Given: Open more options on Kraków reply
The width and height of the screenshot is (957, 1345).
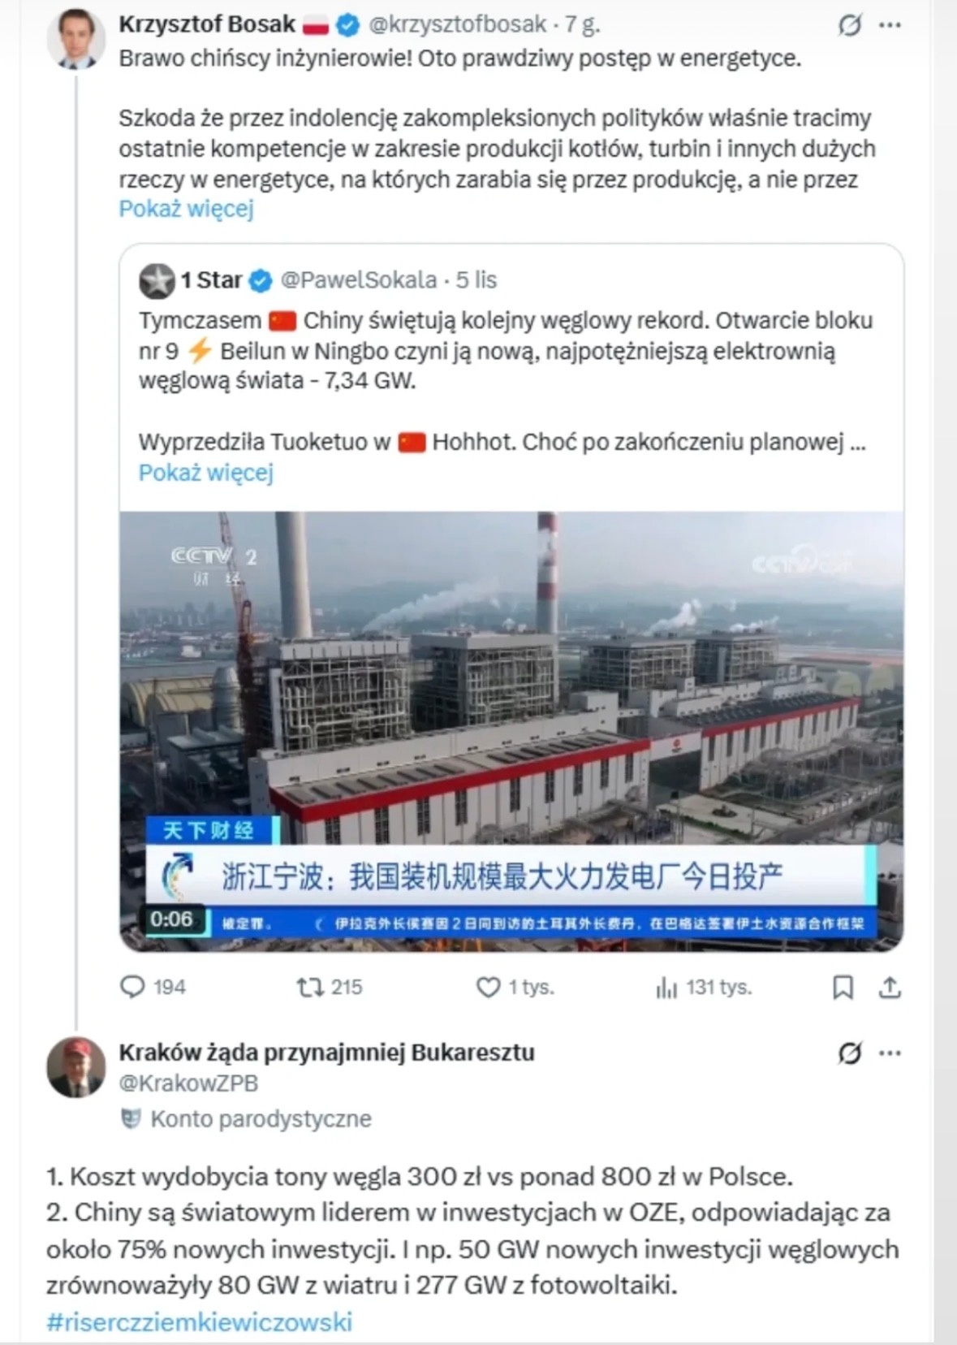Looking at the screenshot, I should coord(890,1053).
